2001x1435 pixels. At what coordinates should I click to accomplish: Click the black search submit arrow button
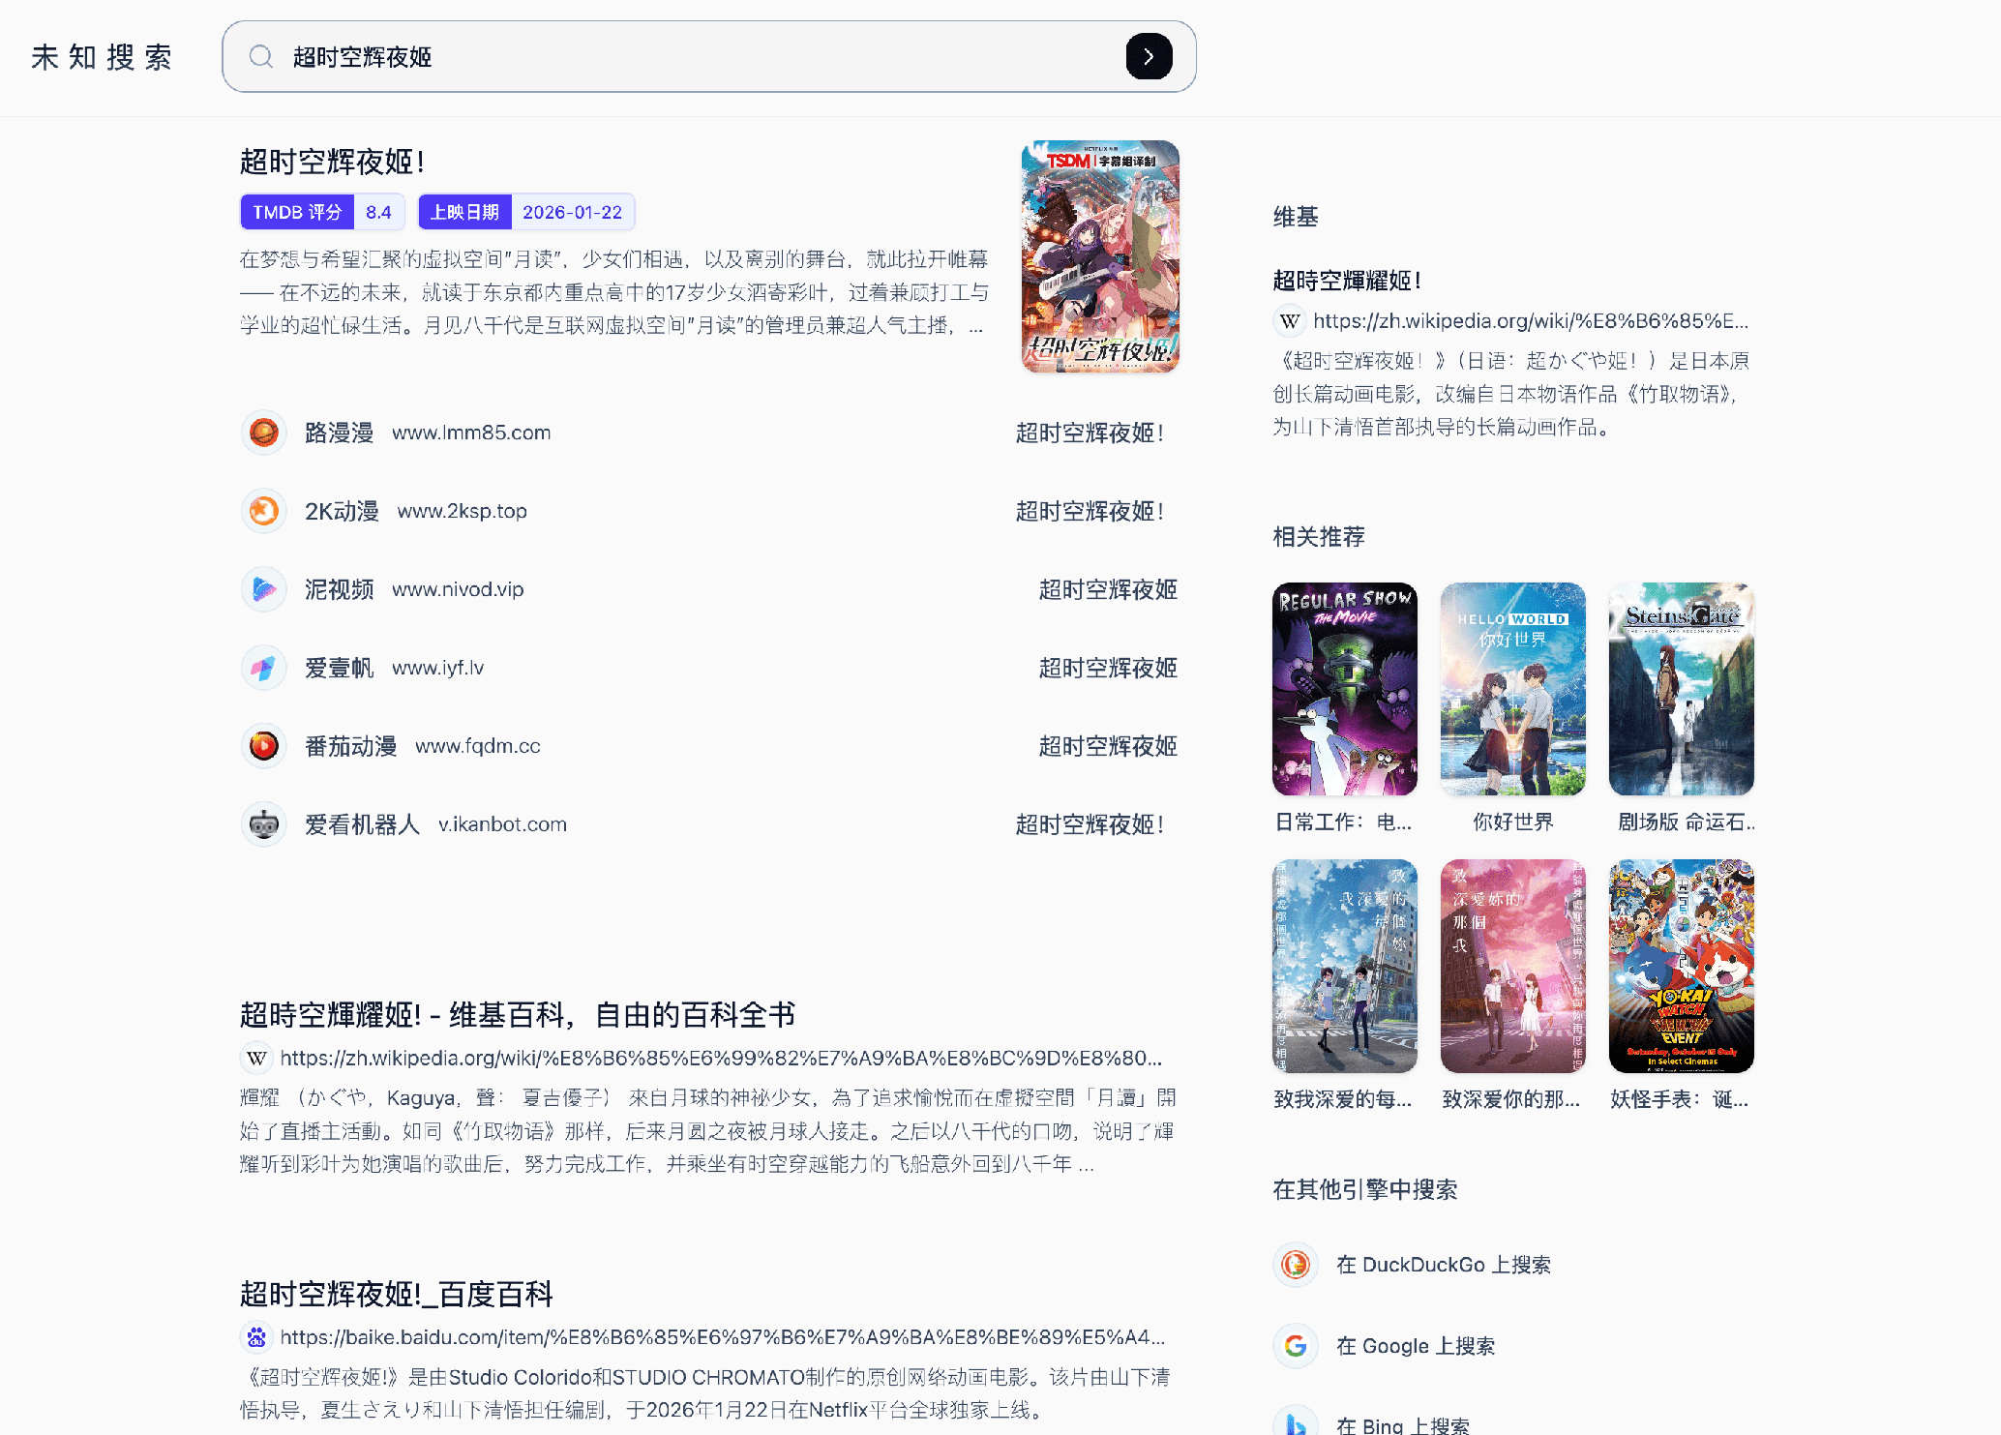(x=1149, y=57)
